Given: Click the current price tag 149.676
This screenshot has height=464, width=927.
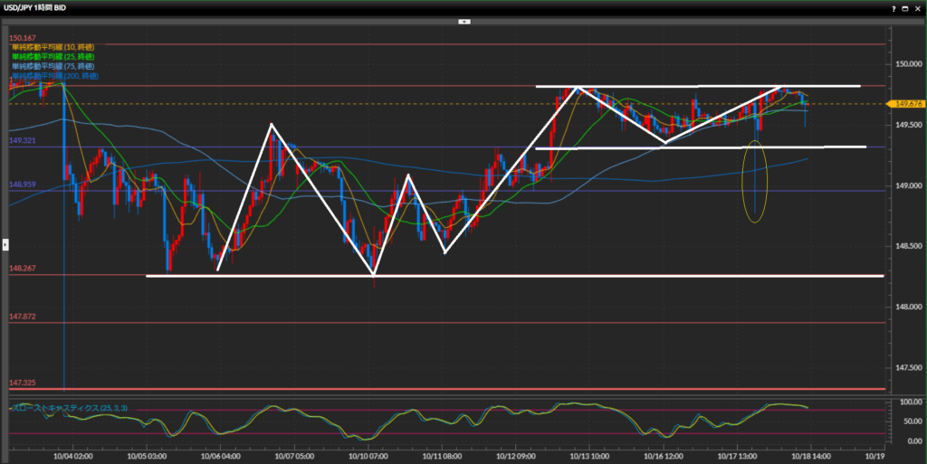Looking at the screenshot, I should coord(906,104).
